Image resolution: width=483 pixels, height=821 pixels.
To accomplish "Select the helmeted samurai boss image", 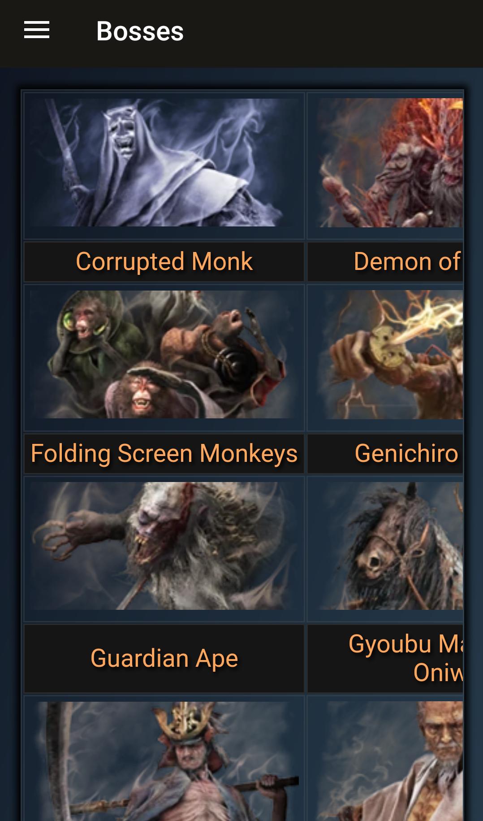I will tap(164, 761).
